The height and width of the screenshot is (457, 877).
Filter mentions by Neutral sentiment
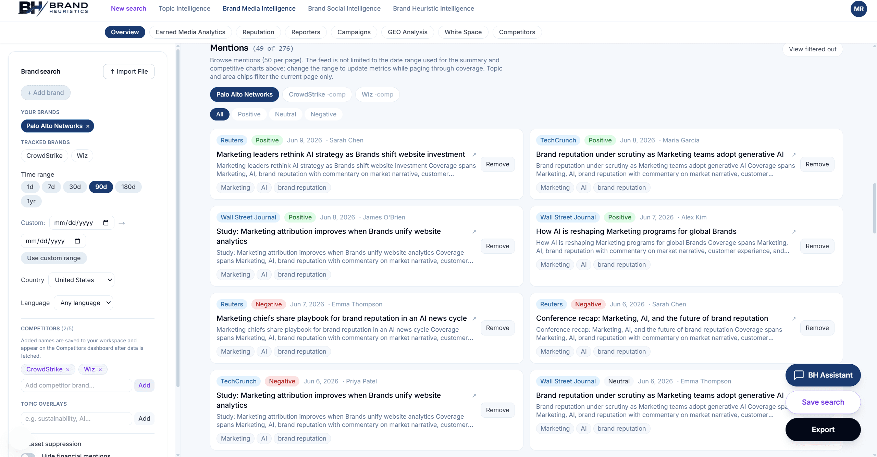(x=285, y=114)
